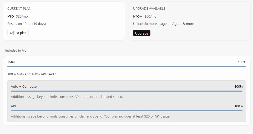The height and width of the screenshot is (134, 253).
Task: Click the Auto + Composer '100%' value
Action: pyautogui.click(x=239, y=87)
